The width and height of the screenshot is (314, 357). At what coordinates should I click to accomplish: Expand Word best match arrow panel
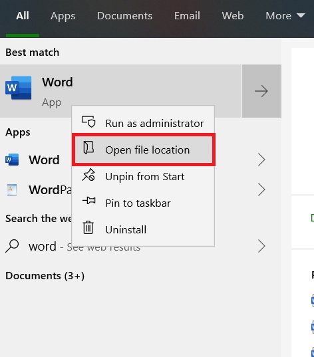[x=261, y=91]
